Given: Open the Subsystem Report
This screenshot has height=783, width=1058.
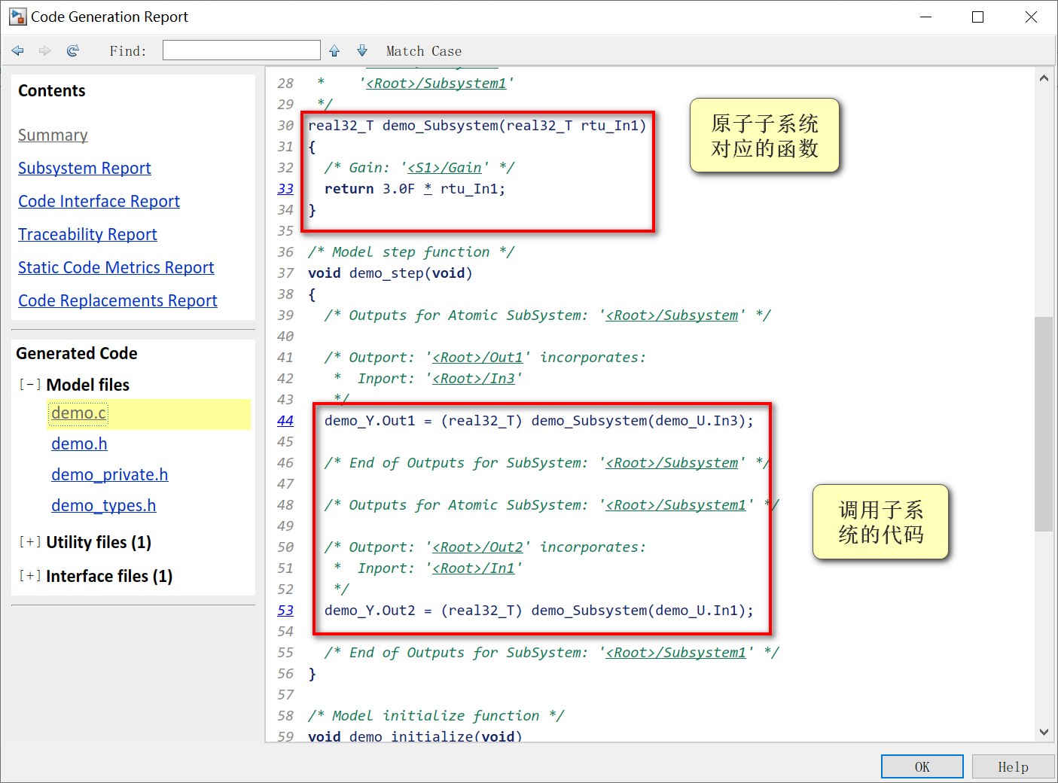Looking at the screenshot, I should coord(84,169).
